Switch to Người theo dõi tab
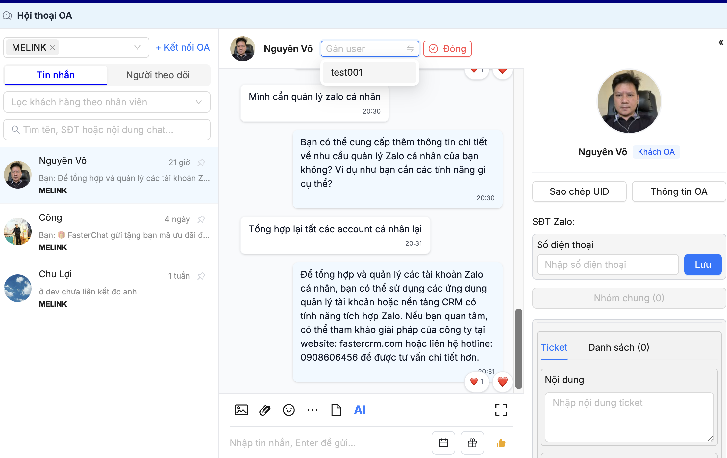This screenshot has width=727, height=458. coord(158,75)
